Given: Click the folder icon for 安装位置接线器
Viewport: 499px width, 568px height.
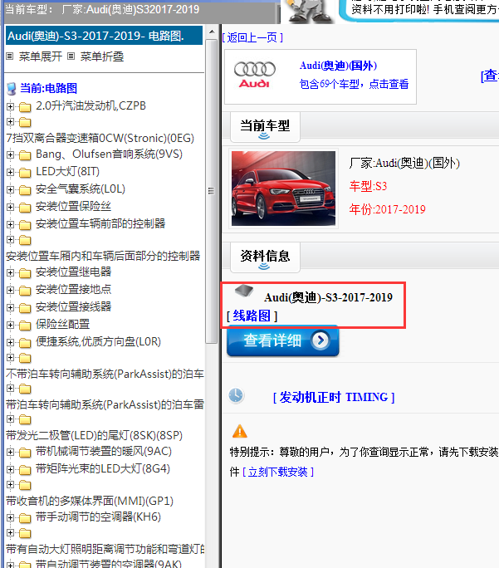Looking at the screenshot, I should pos(25,307).
